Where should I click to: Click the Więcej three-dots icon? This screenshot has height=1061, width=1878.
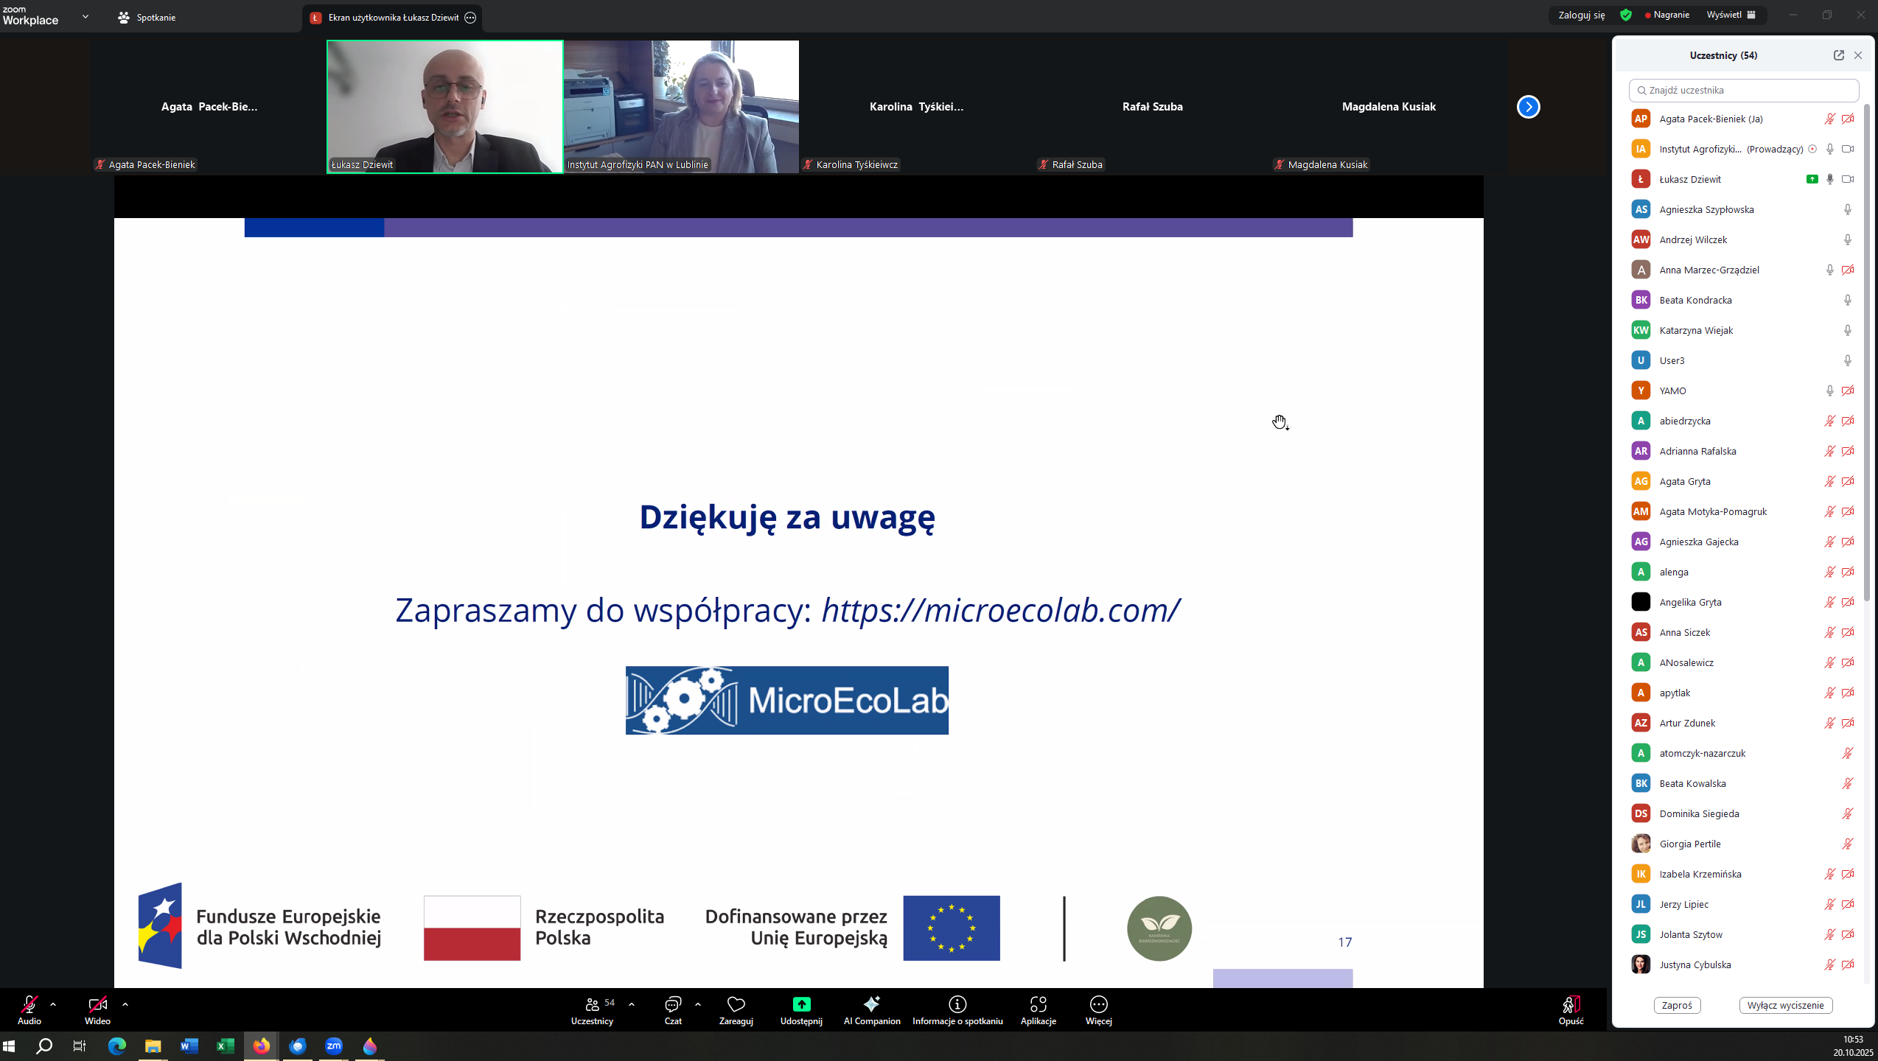[1098, 1004]
